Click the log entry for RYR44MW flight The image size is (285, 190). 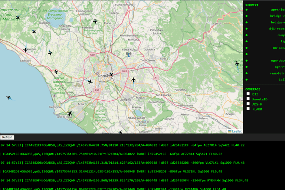(x=124, y=181)
